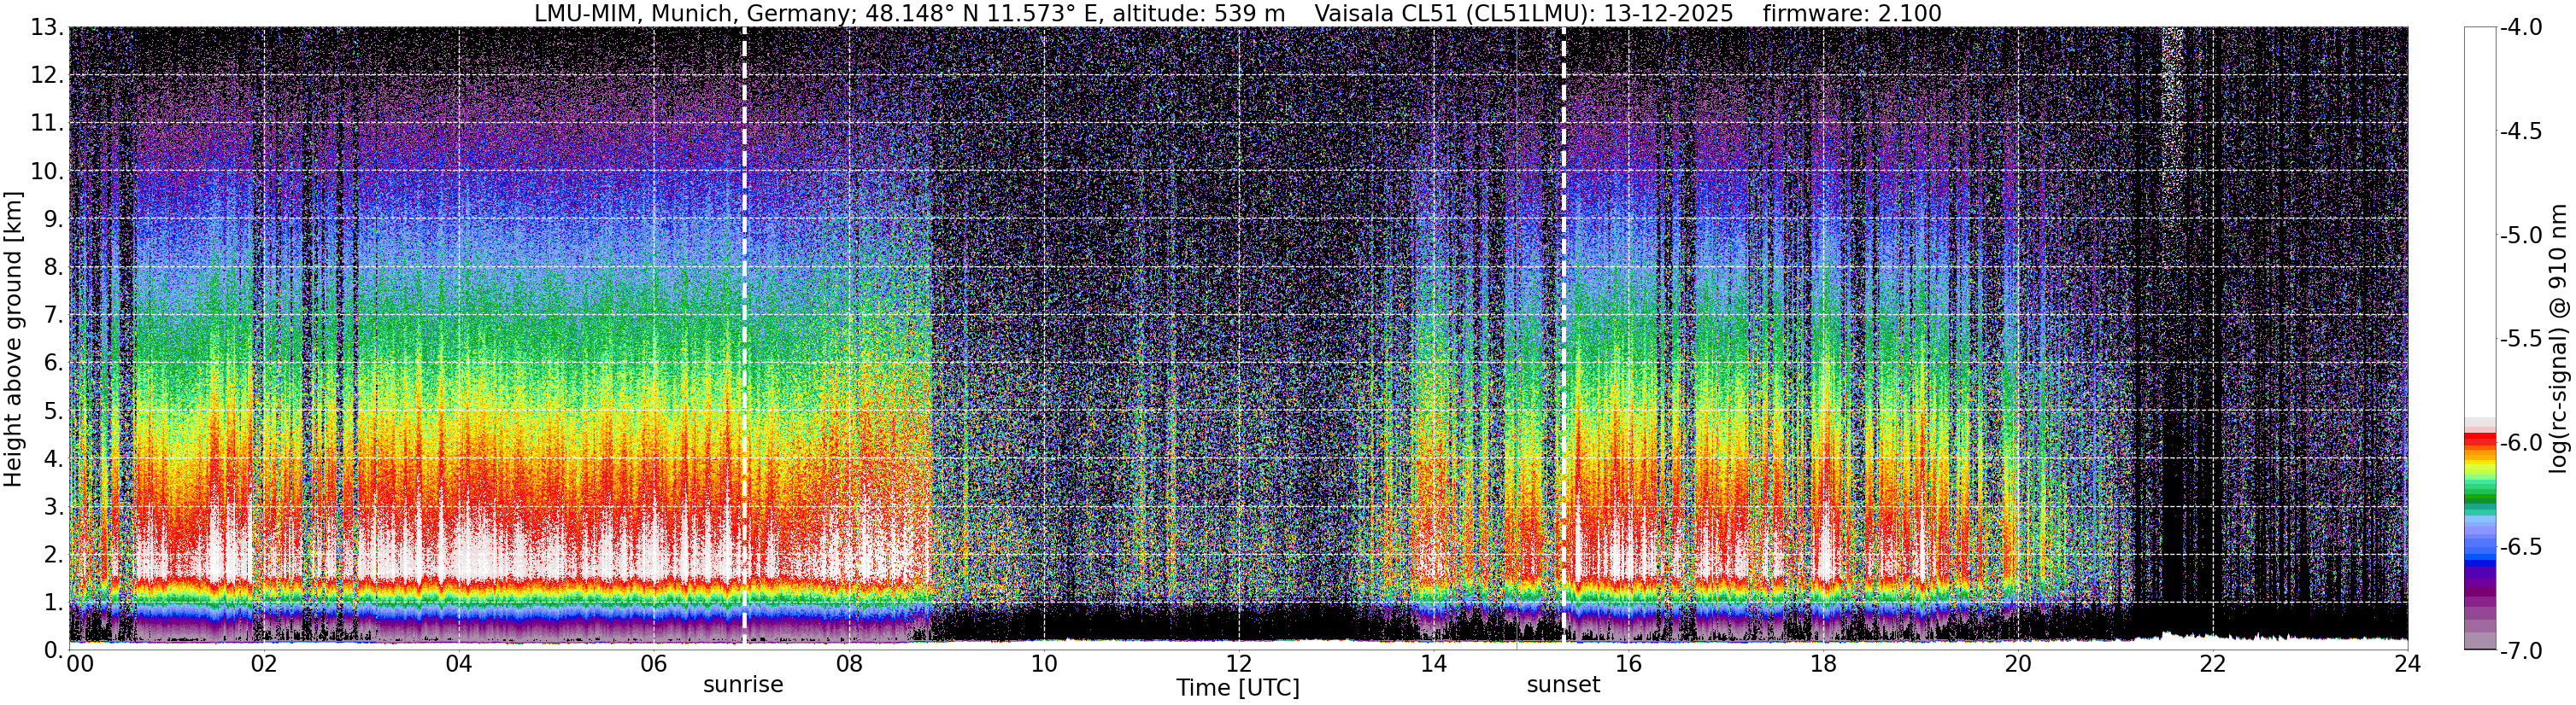Click the 'Time [UTC]' axis label

pos(1238,688)
